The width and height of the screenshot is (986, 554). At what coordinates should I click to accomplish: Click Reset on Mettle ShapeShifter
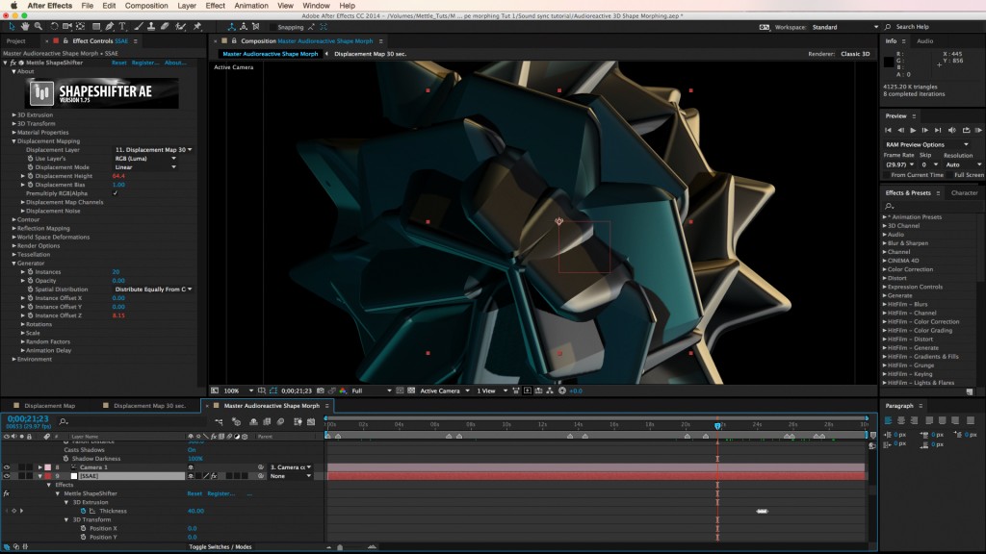pos(119,63)
